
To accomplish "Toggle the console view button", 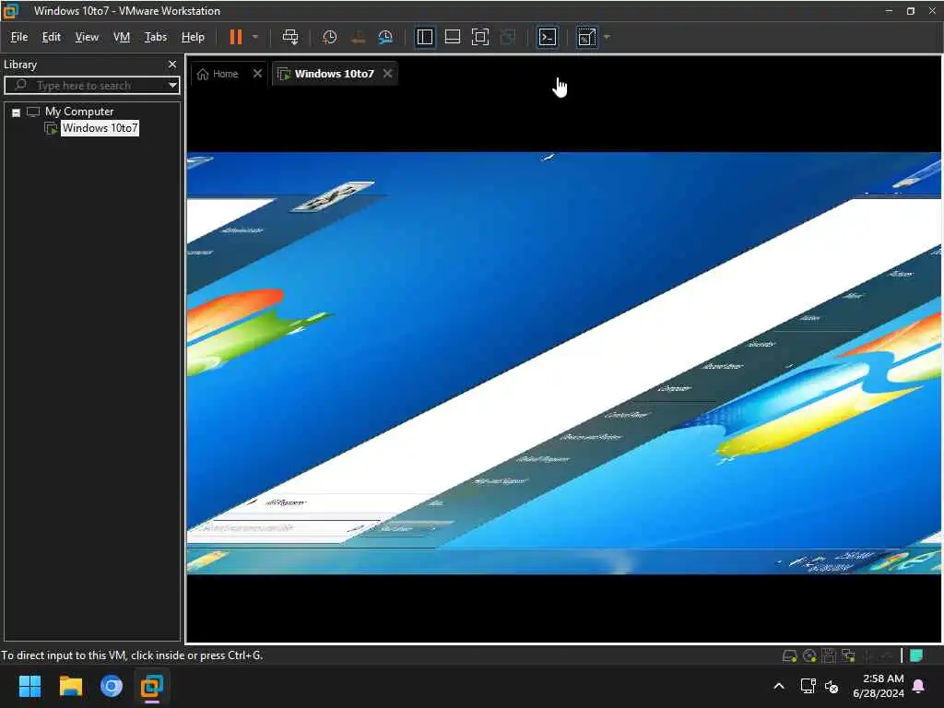I will [x=548, y=37].
